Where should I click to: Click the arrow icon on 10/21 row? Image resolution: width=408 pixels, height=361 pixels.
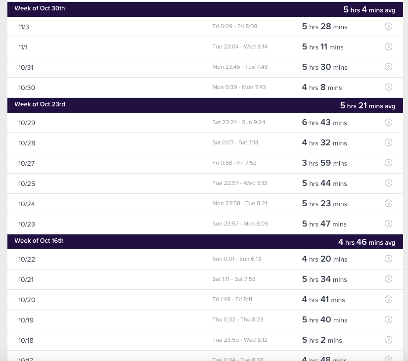(x=388, y=279)
